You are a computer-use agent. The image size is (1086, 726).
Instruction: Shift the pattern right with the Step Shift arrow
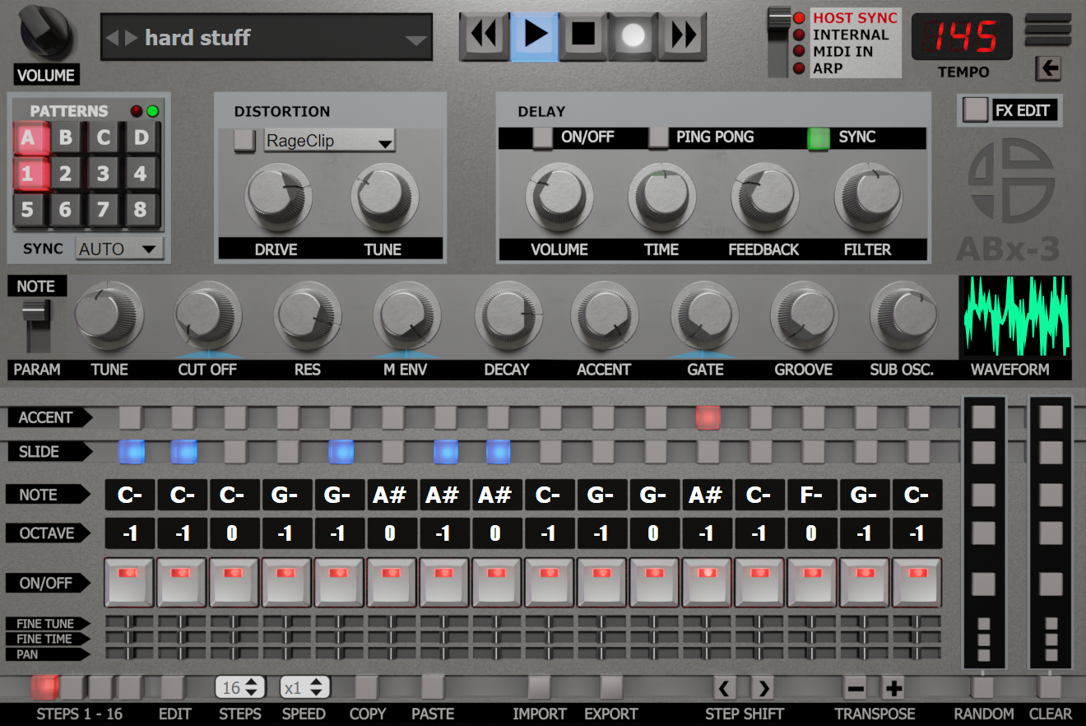pos(762,687)
